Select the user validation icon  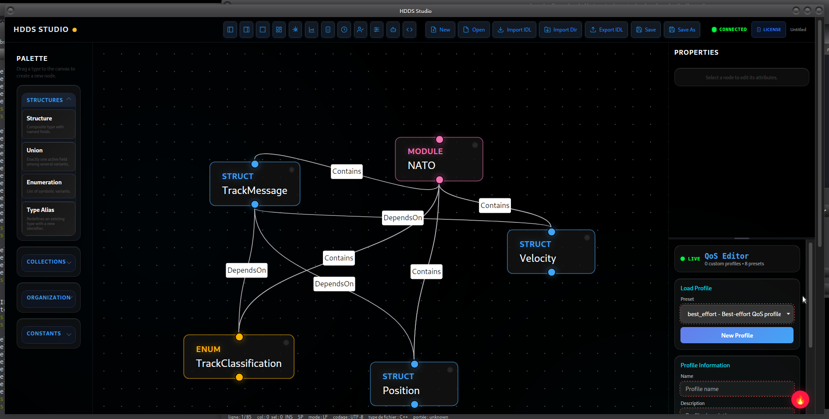[361, 29]
